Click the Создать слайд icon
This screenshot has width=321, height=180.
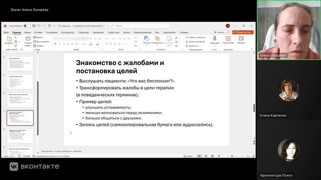point(28,38)
